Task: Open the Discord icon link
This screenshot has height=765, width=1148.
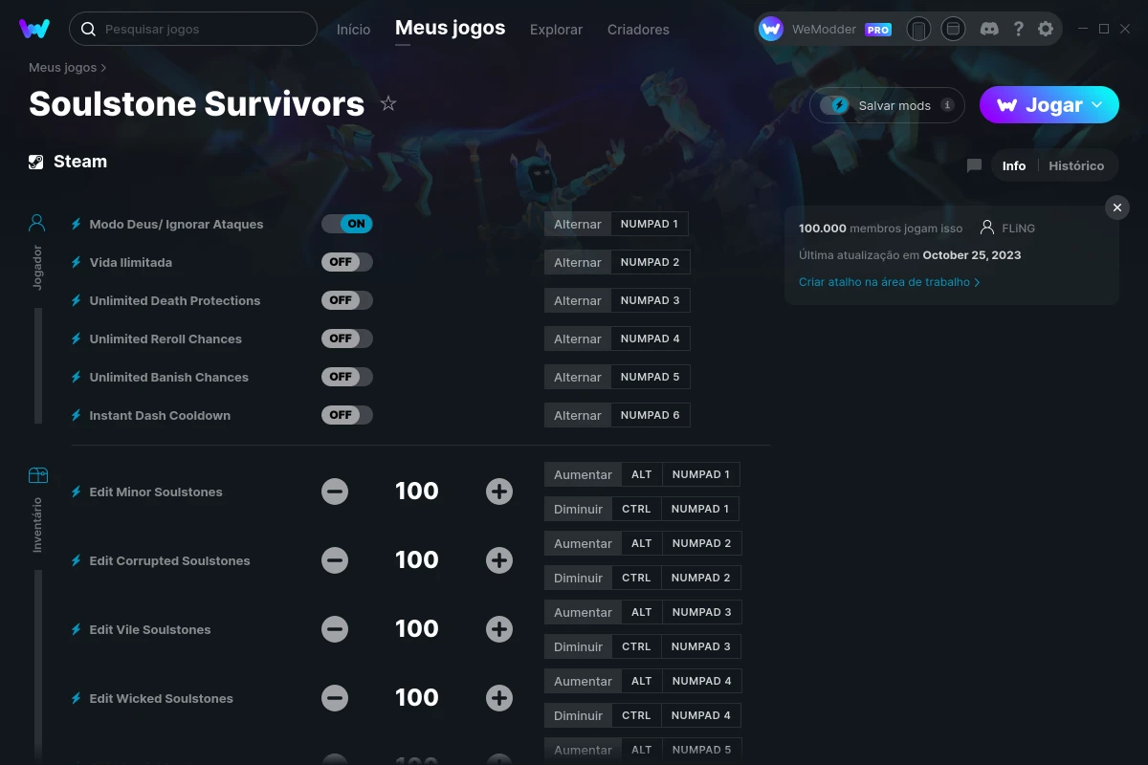Action: (990, 29)
